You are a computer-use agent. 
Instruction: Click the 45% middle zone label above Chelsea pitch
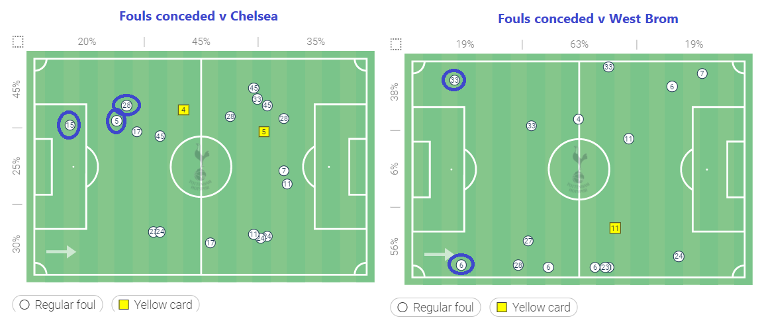click(201, 42)
